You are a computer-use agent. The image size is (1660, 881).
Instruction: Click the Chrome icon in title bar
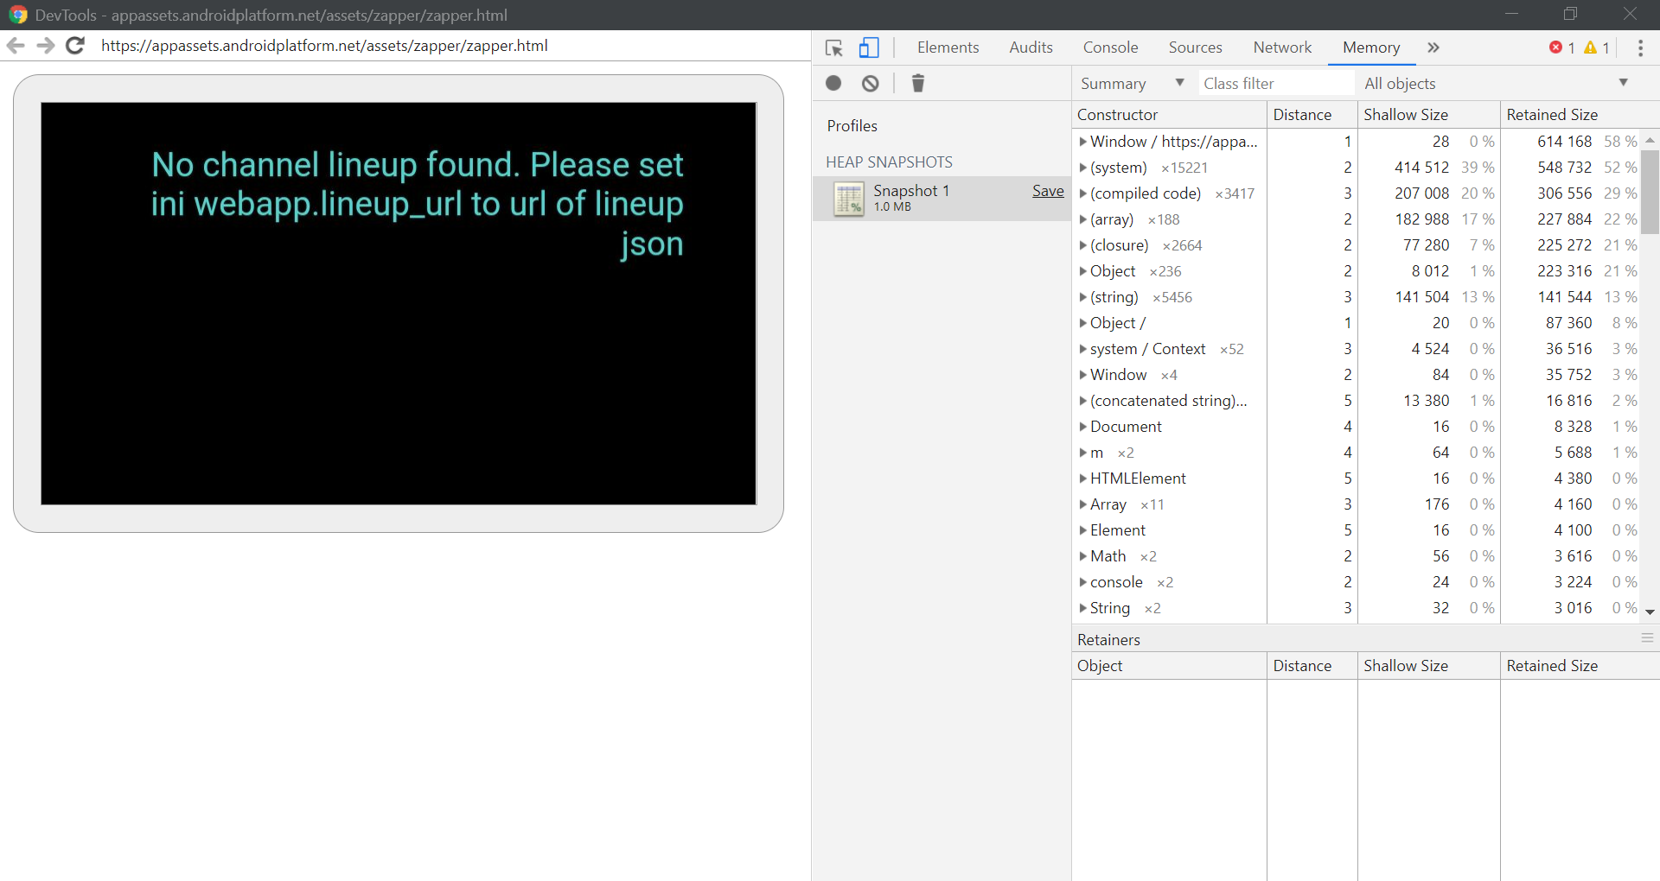point(17,15)
